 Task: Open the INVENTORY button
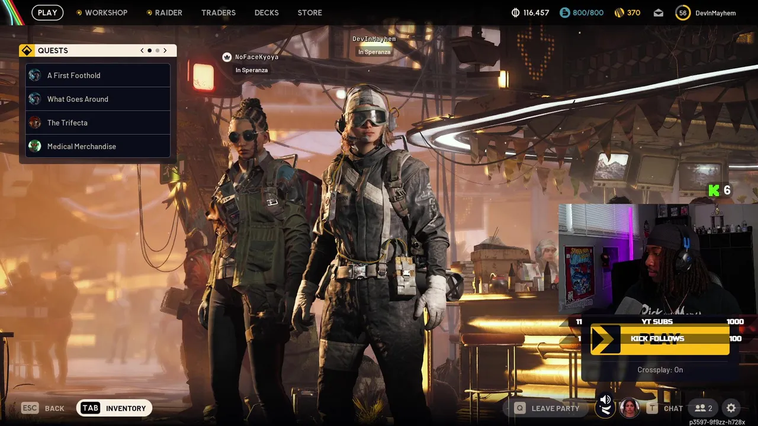coord(114,408)
